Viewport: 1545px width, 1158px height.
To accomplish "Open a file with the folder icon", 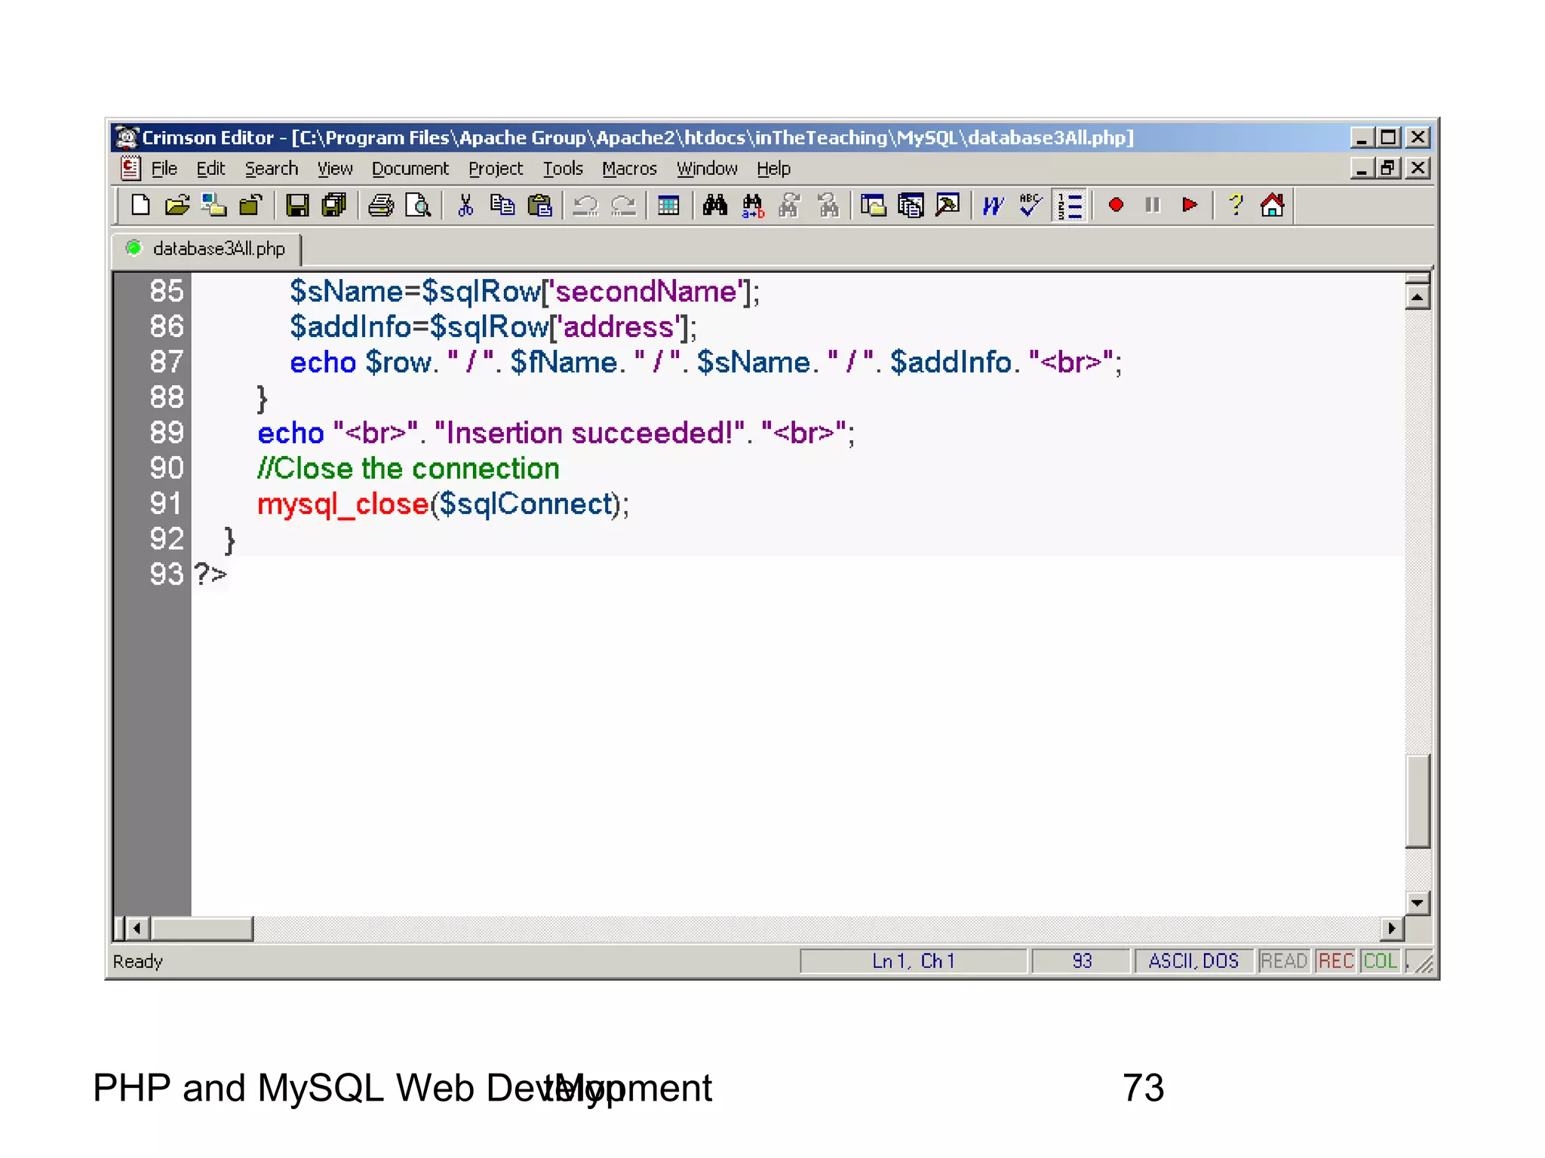I will (x=177, y=206).
